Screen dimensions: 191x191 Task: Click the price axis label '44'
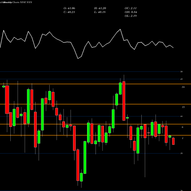coord(181,117)
